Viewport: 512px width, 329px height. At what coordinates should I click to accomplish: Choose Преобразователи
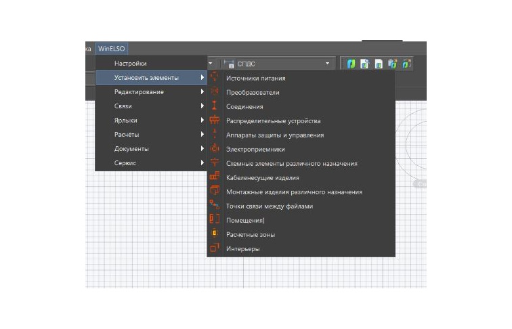[x=301, y=92]
